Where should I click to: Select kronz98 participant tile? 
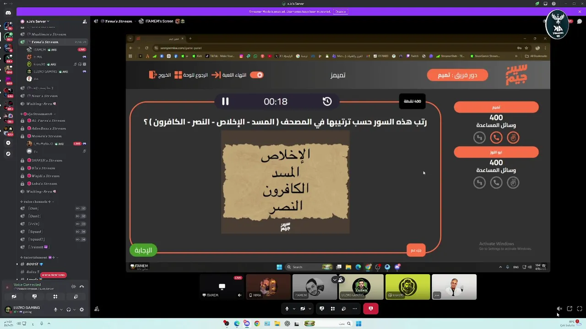407,287
